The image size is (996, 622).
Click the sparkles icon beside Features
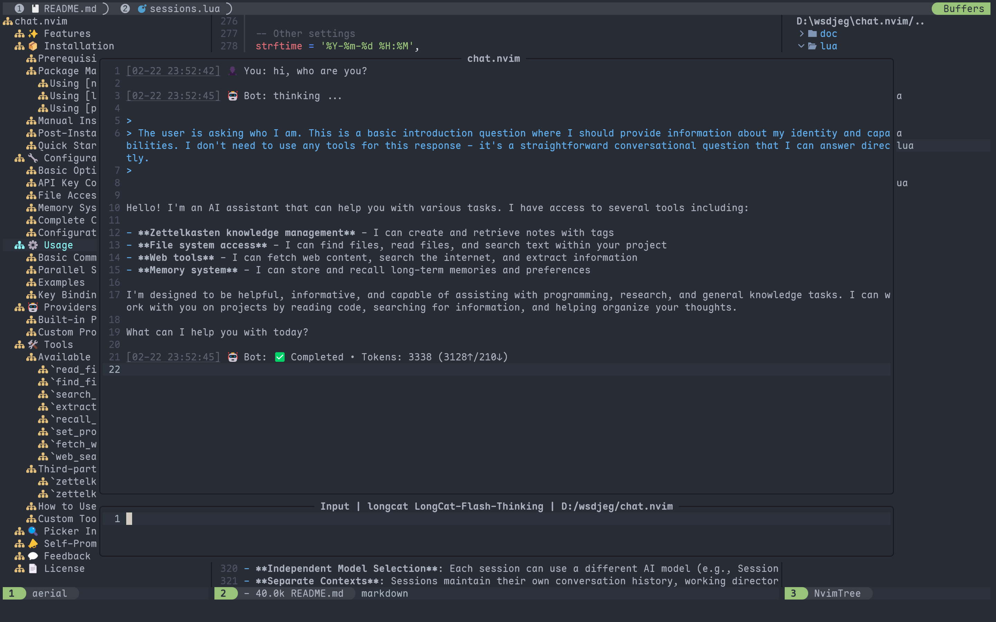pyautogui.click(x=33, y=34)
